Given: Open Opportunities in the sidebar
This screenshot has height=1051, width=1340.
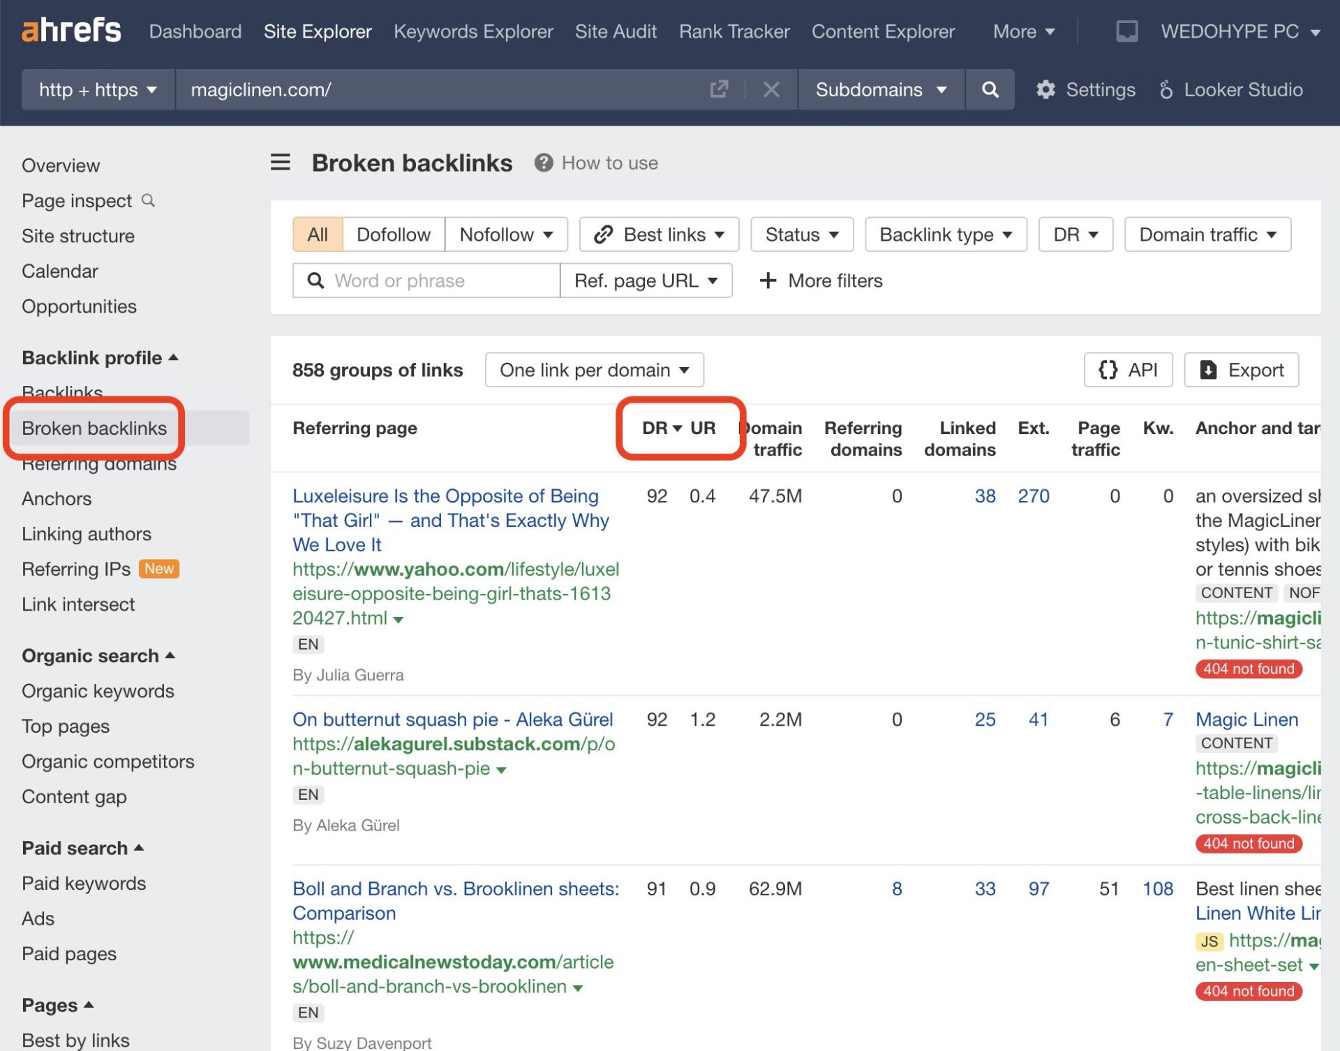Looking at the screenshot, I should (x=79, y=306).
